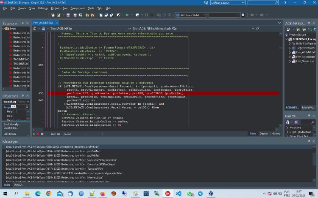The height and width of the screenshot is (198, 318).
Task: Click the Windows Start button
Action: click(x=5, y=193)
